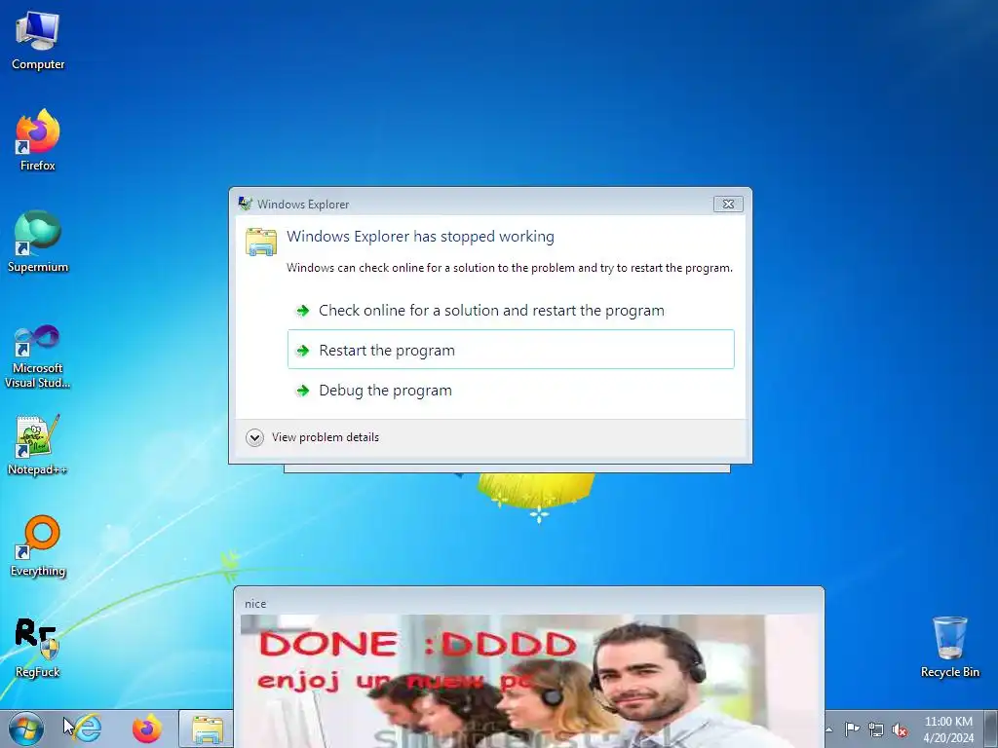The image size is (998, 748).
Task: Click the green arrow beside Debug the program
Action: click(x=303, y=391)
